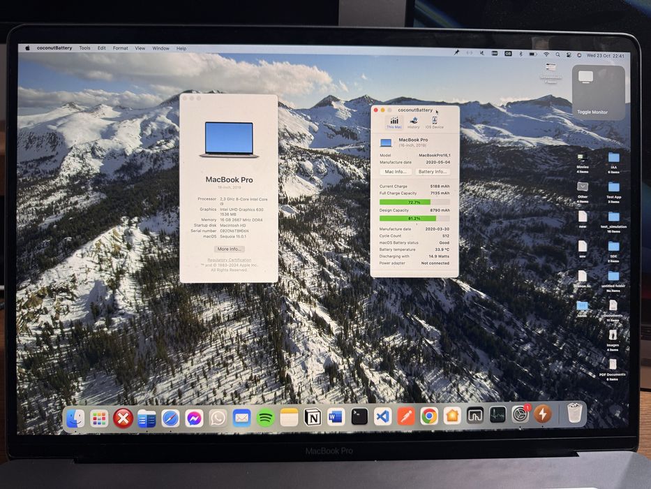Open Microsoft Word from the Dock
651x489 pixels.
tap(336, 416)
